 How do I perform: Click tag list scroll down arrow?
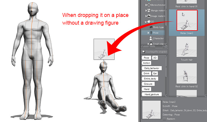pyautogui.click(x=166, y=95)
